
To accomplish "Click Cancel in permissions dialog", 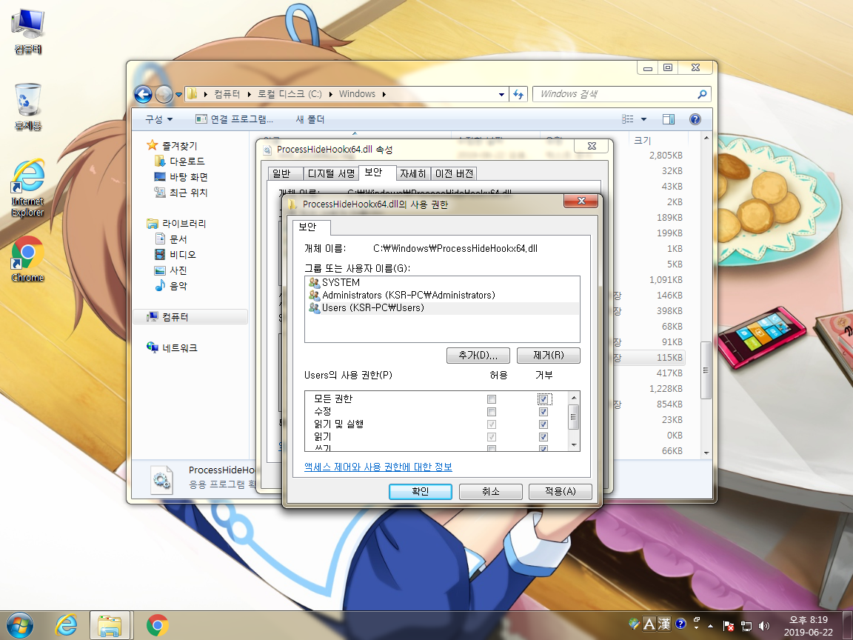I will click(x=491, y=491).
